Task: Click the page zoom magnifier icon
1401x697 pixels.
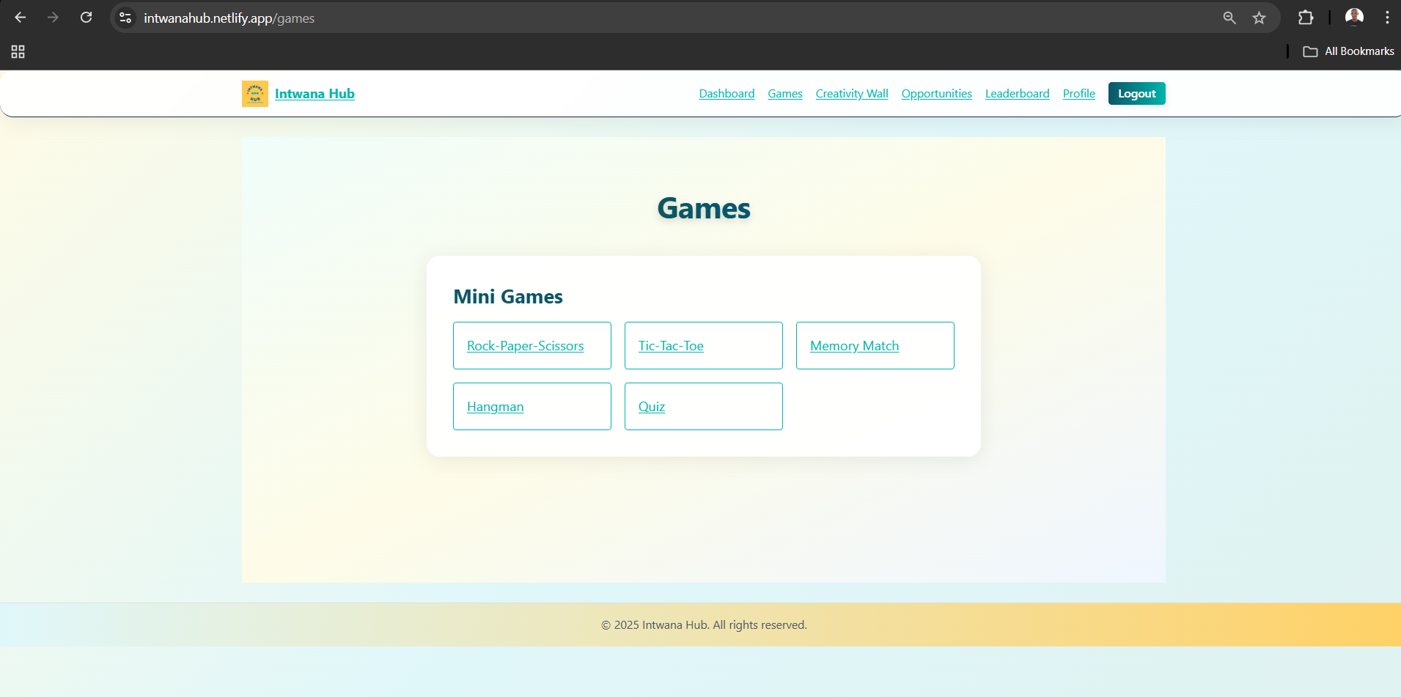Action: [x=1230, y=18]
